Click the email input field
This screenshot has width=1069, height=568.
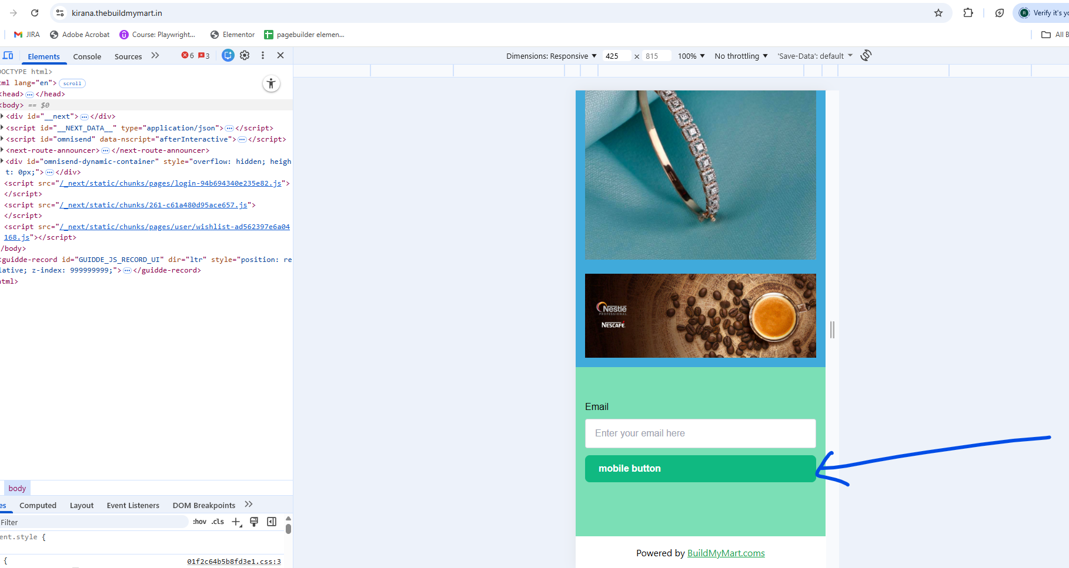click(x=700, y=433)
